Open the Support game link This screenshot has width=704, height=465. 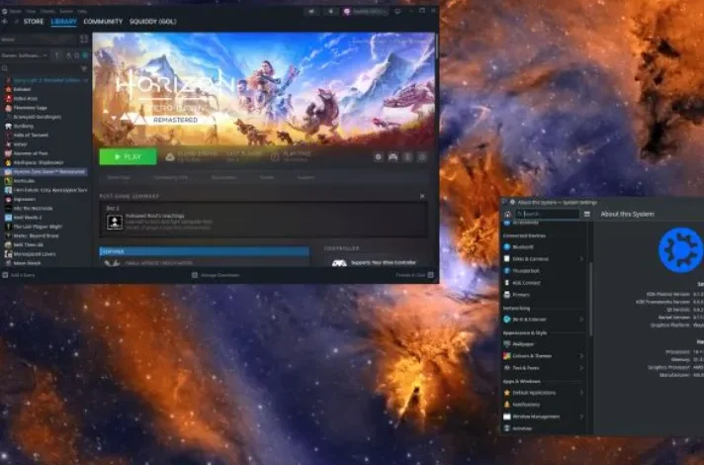click(x=306, y=177)
